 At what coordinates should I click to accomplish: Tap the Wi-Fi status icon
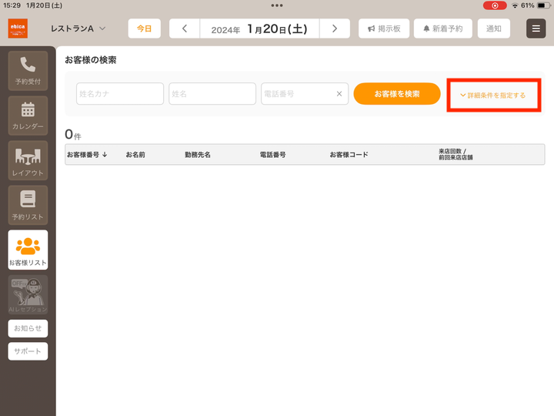click(515, 5)
